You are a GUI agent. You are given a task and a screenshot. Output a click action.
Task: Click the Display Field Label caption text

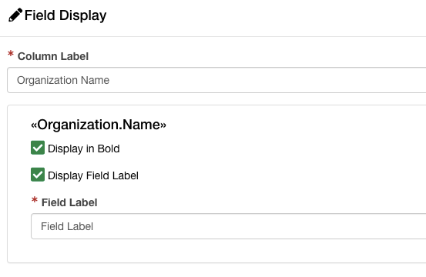[93, 175]
